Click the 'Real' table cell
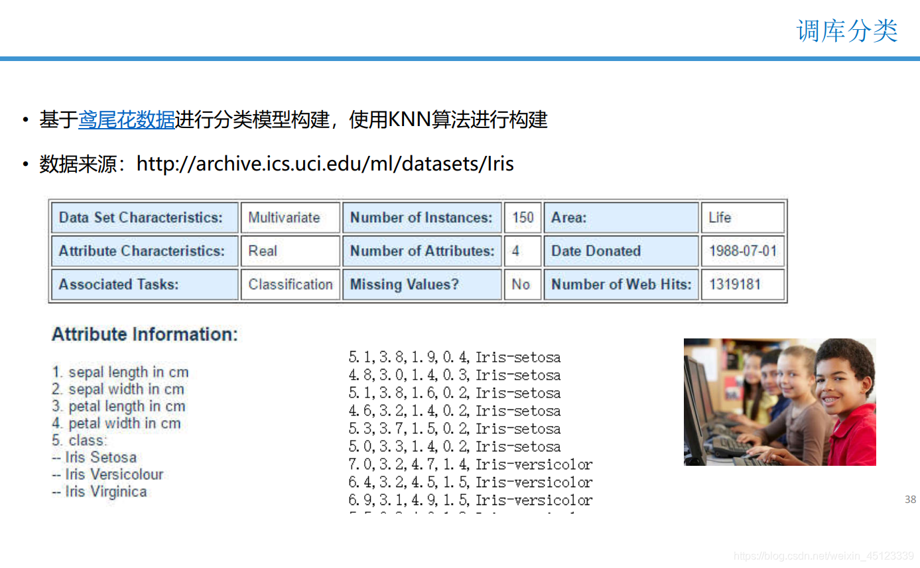This screenshot has height=568, width=920. [291, 251]
